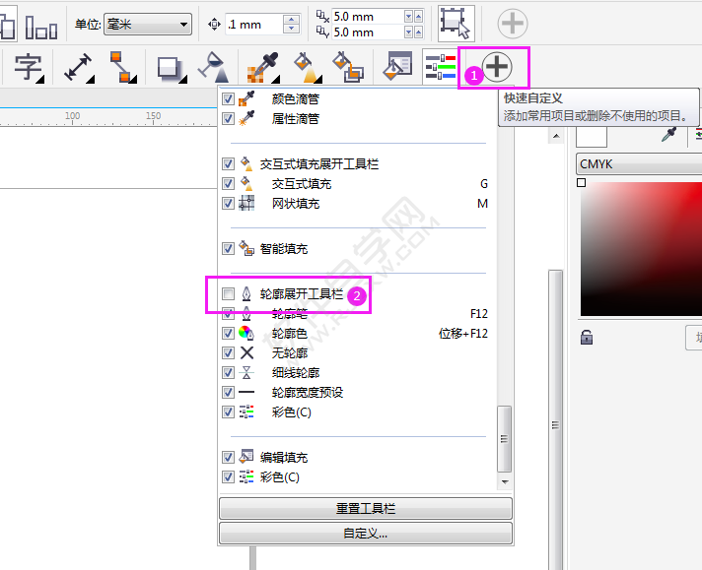Click the duplicate Y 5.0 mm field
This screenshot has height=570, width=702.
(x=367, y=32)
